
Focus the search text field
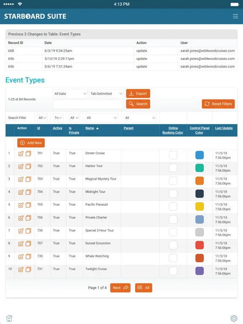pyautogui.click(x=89, y=104)
